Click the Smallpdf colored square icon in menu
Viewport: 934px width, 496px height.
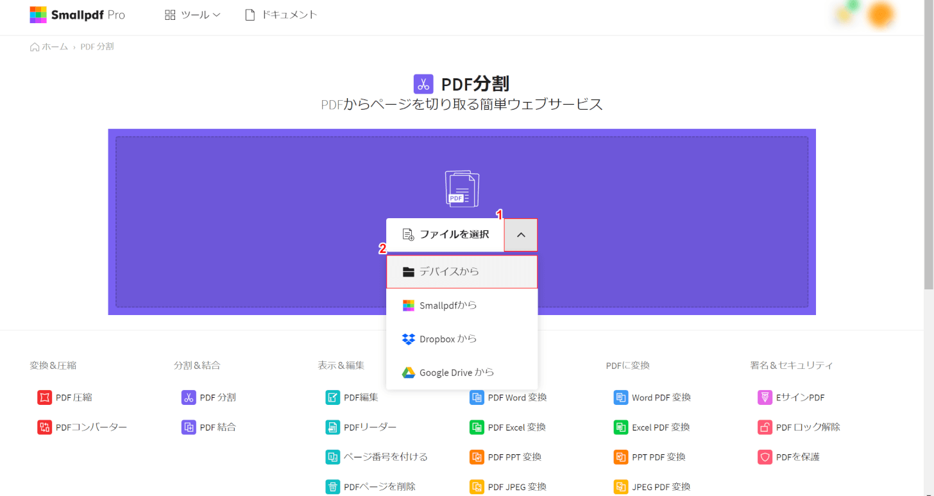pos(409,305)
